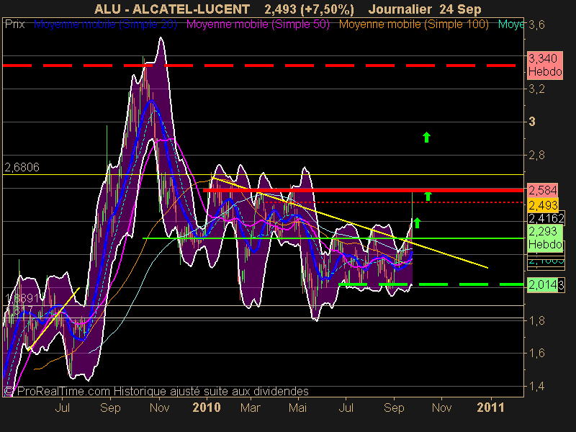576x432 pixels.
Task: Click the green '2,0143' price tag
Action: coord(546,284)
